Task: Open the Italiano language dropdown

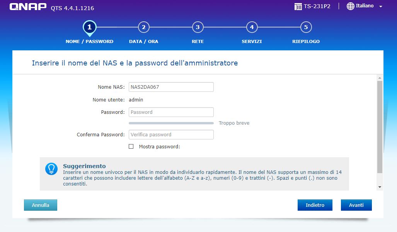Action: 365,6
